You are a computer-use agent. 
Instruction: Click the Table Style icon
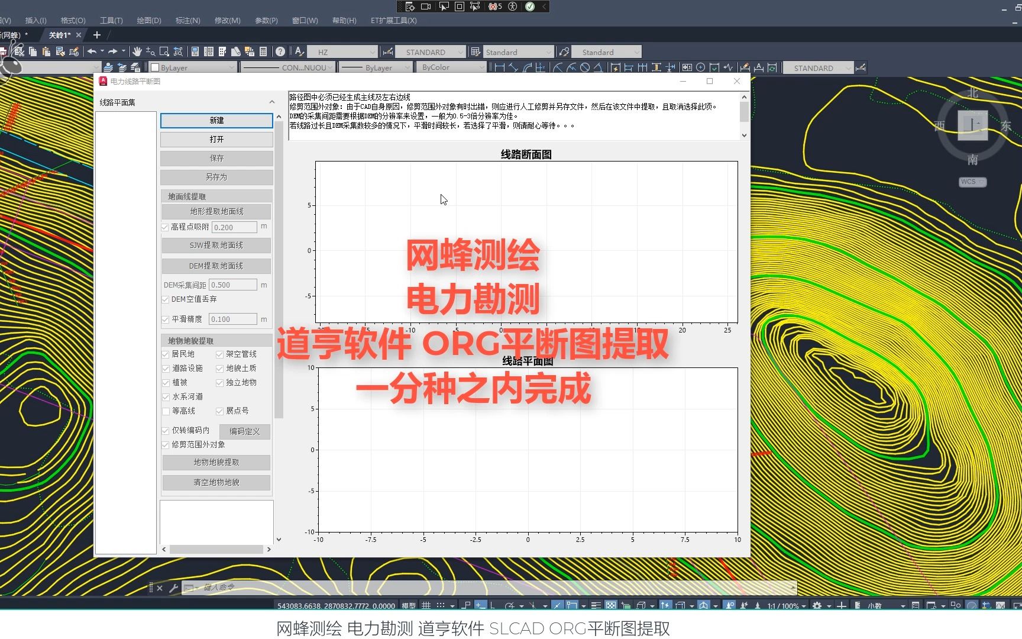click(x=475, y=51)
